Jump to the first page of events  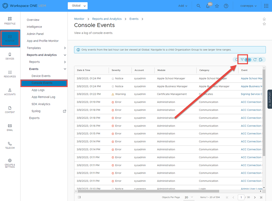[227, 197]
